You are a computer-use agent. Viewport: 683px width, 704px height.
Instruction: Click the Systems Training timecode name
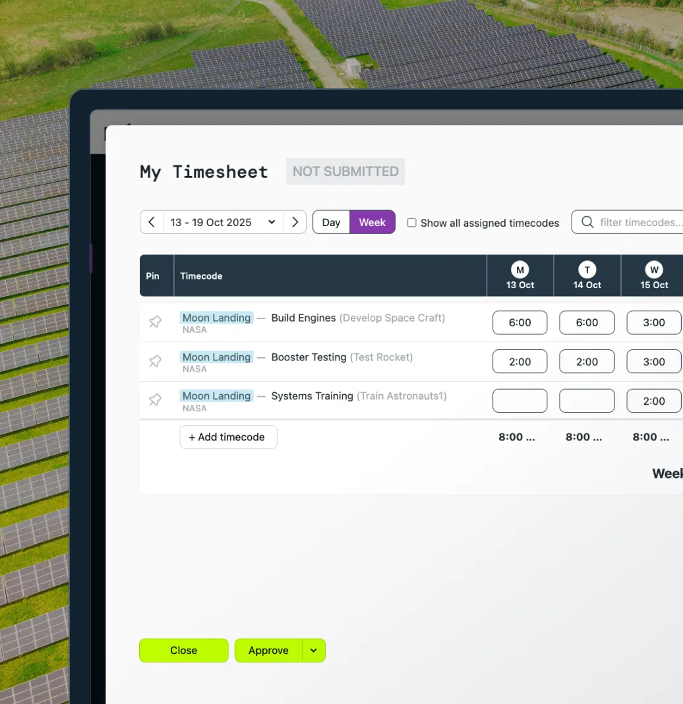pyautogui.click(x=312, y=396)
